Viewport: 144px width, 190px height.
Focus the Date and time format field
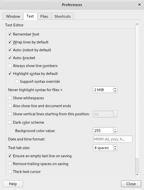click(x=113, y=139)
